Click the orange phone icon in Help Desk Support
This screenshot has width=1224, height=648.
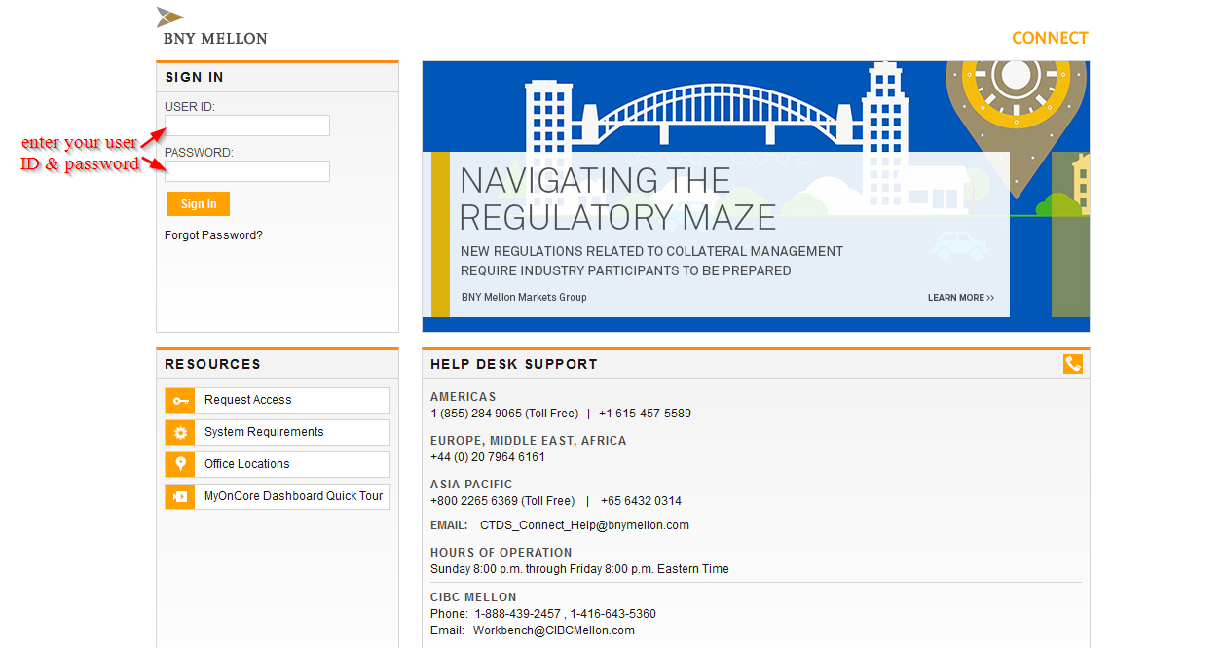(x=1072, y=364)
